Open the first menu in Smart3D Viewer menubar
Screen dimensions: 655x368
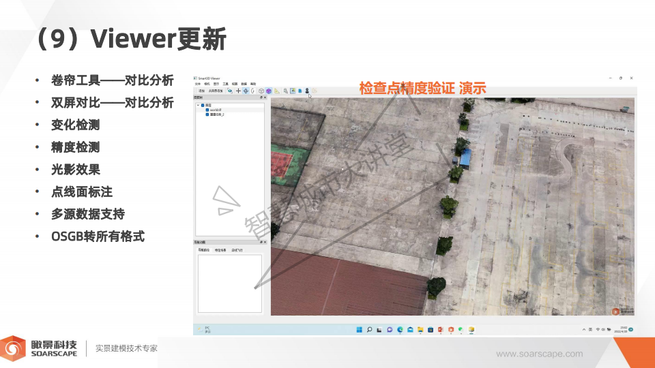coord(198,84)
